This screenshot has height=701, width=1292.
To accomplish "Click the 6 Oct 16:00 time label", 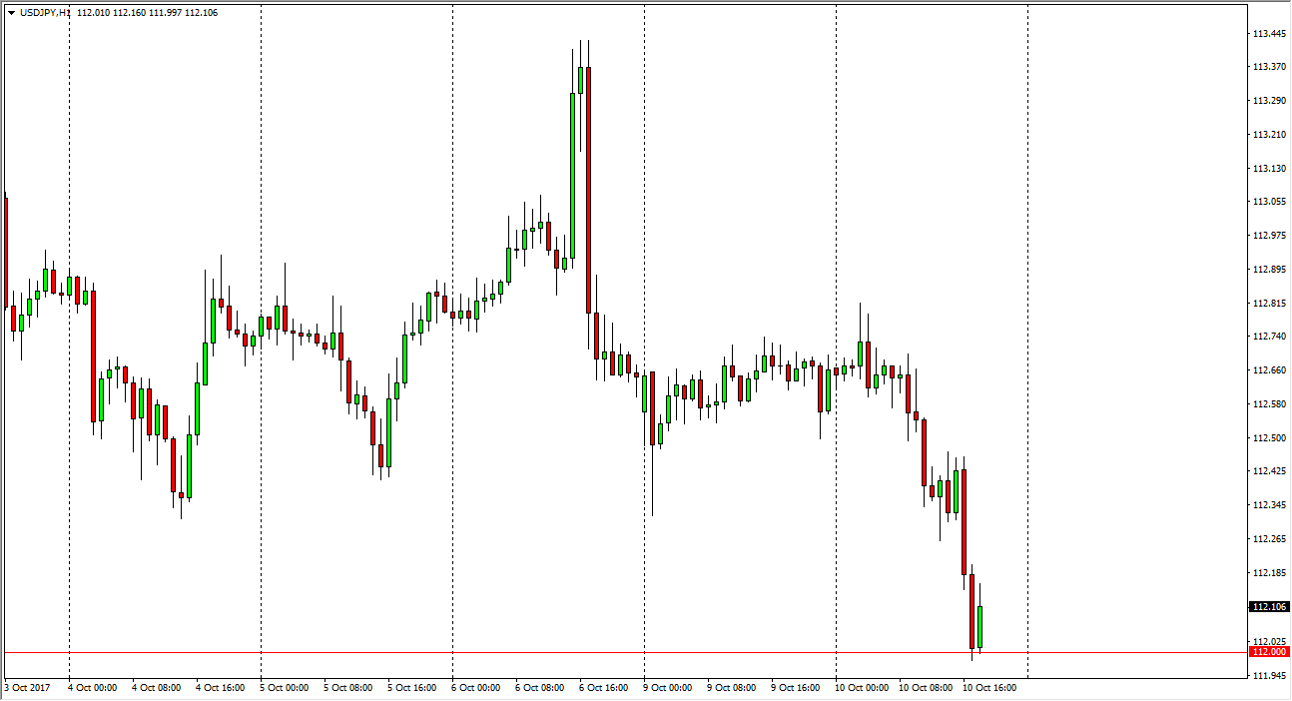I will tap(603, 688).
